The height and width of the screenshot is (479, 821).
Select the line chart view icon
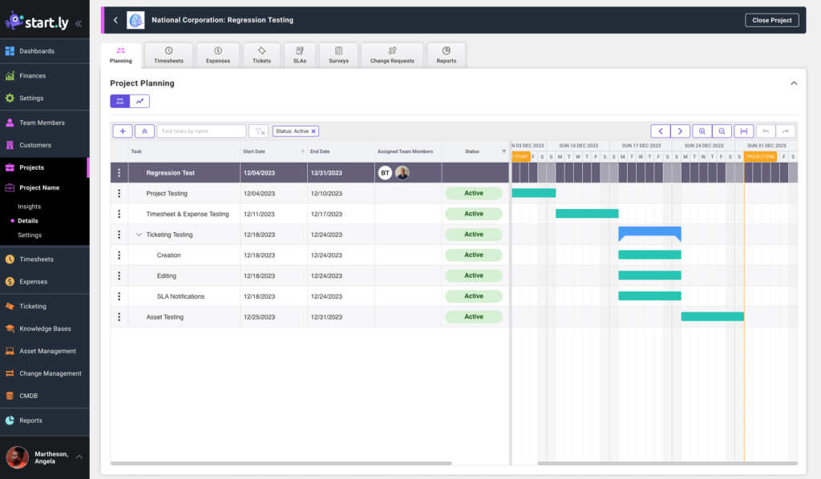point(139,101)
